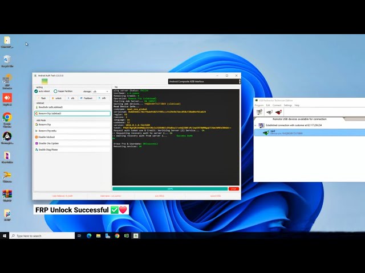
Task: Click the User Balance credit status text
Action: click(62, 196)
